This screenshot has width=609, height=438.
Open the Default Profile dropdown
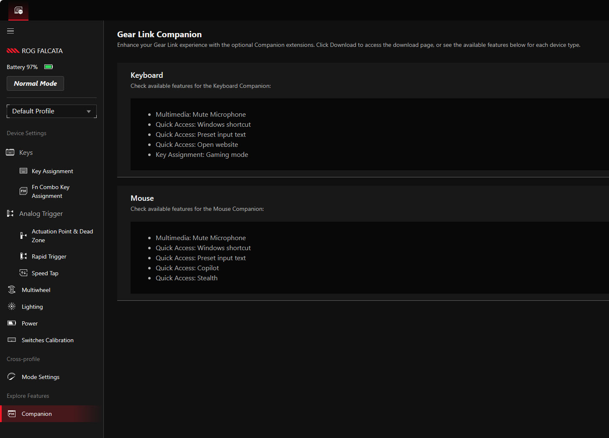(x=52, y=111)
